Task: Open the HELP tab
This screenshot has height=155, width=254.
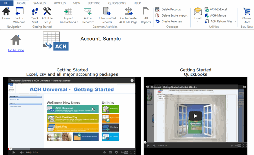Action: click(137, 3)
